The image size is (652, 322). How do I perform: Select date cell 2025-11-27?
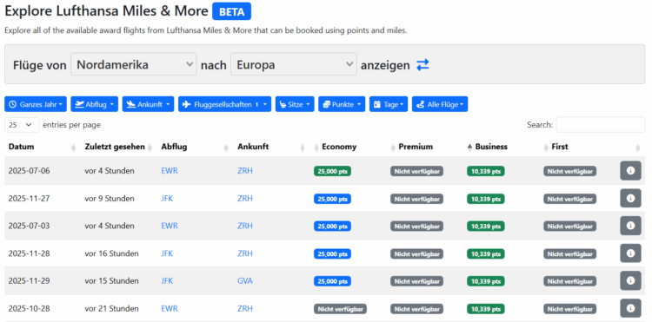click(29, 199)
